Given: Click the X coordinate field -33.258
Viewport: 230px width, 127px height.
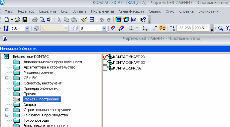Looking at the screenshot, I should (x=184, y=28).
